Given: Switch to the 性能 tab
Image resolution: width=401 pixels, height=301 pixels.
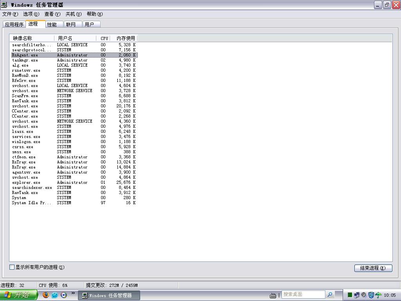Looking at the screenshot, I should coord(54,25).
